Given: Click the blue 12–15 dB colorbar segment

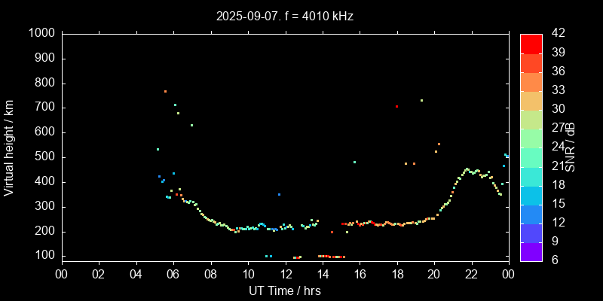Looking at the screenshot, I should (x=531, y=214).
